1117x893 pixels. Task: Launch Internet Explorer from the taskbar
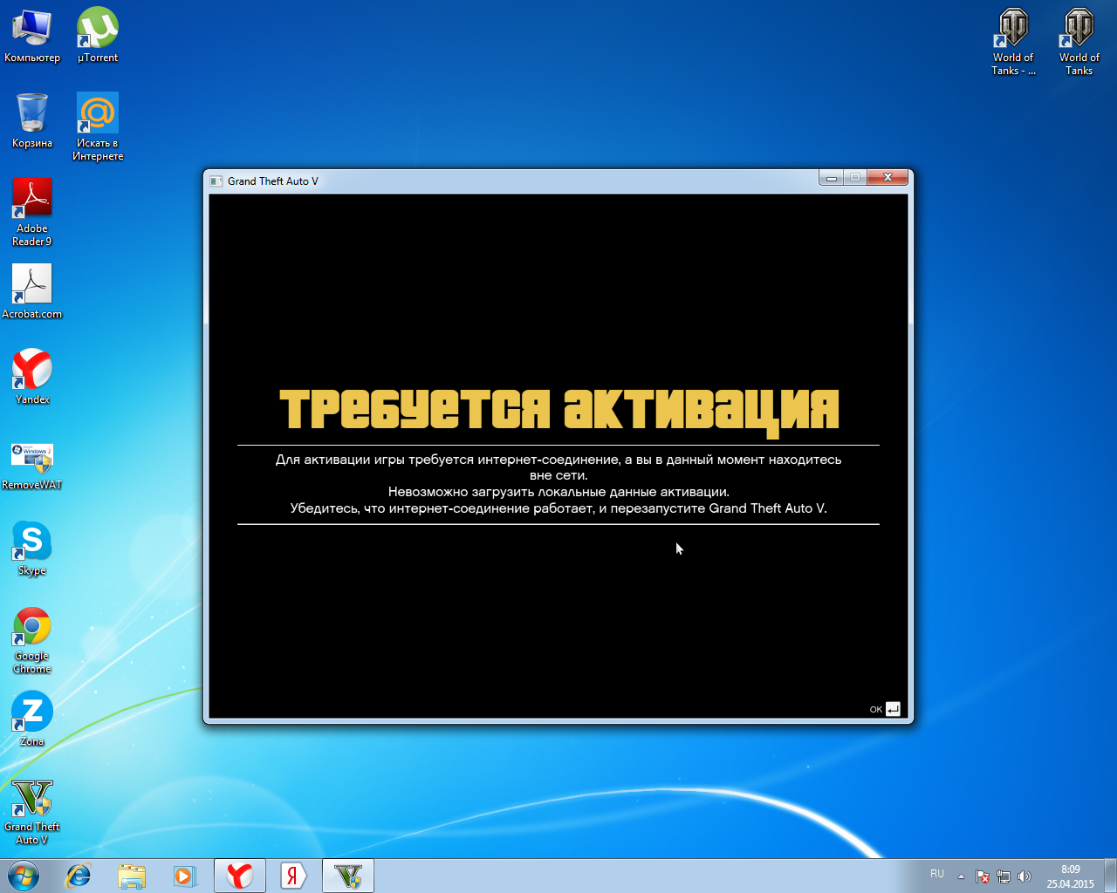(x=79, y=876)
